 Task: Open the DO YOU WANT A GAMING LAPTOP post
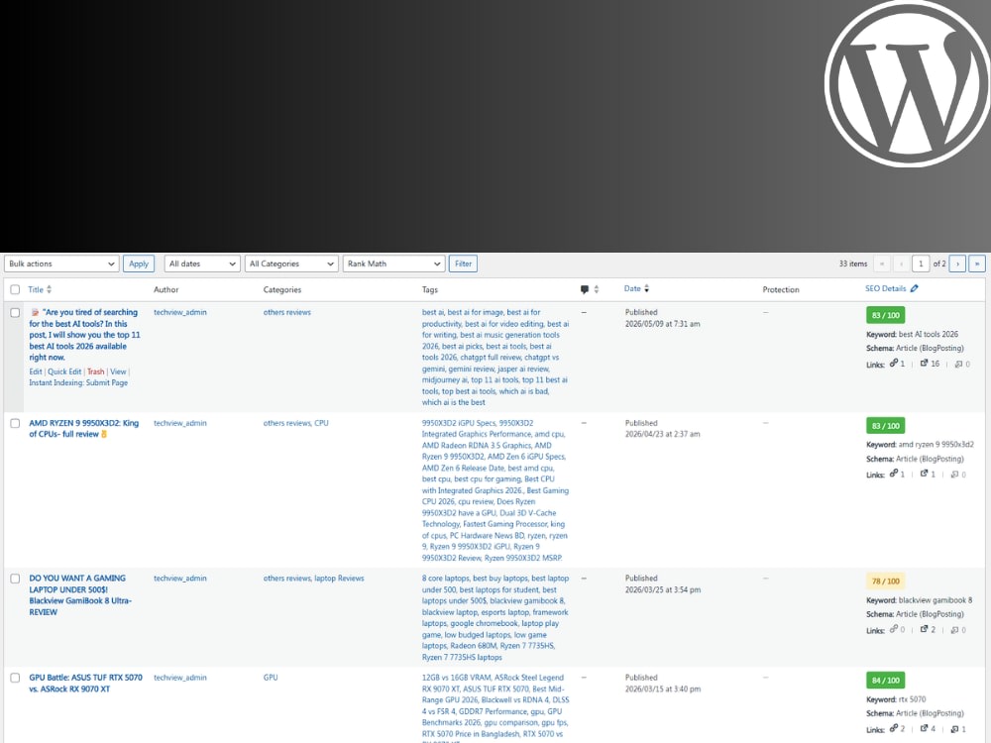coord(80,595)
